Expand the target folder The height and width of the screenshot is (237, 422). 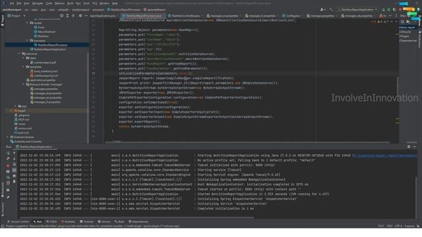click(11, 111)
